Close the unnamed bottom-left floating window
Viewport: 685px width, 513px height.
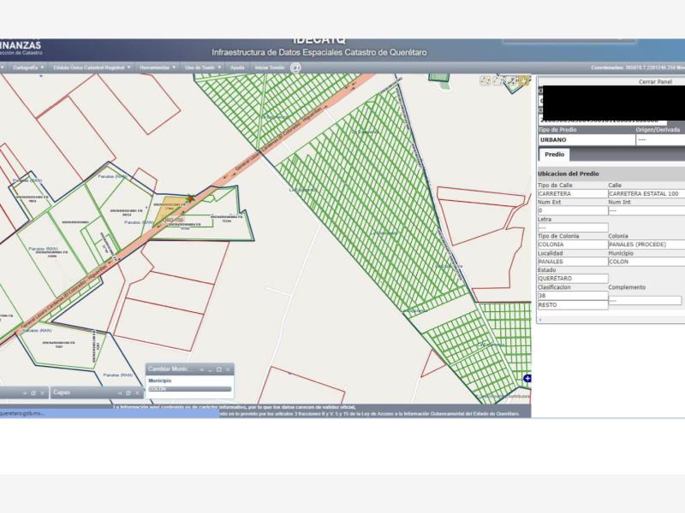[42, 393]
